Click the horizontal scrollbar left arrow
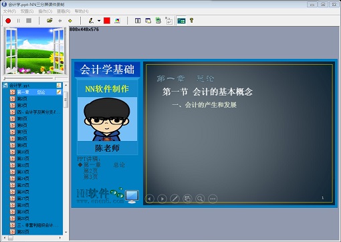 [5, 238]
